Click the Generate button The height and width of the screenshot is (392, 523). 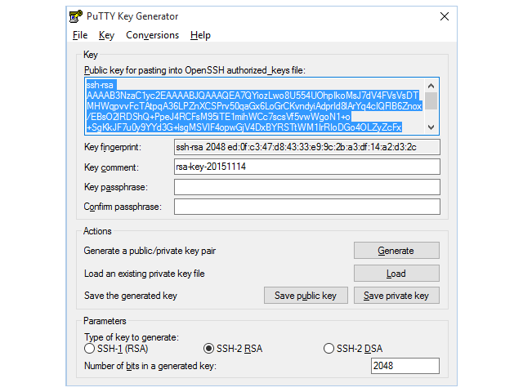click(396, 251)
